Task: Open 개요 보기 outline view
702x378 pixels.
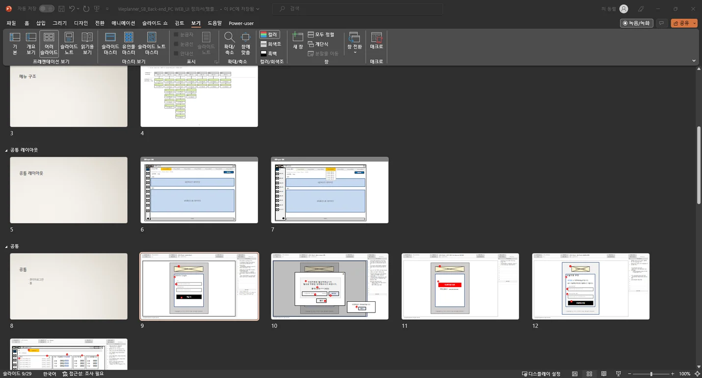Action: coord(31,44)
